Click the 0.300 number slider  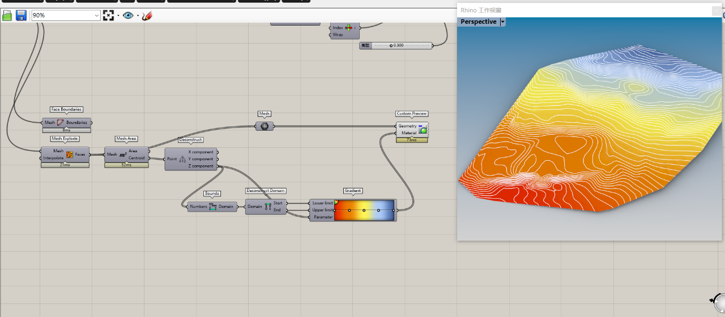pyautogui.click(x=401, y=45)
